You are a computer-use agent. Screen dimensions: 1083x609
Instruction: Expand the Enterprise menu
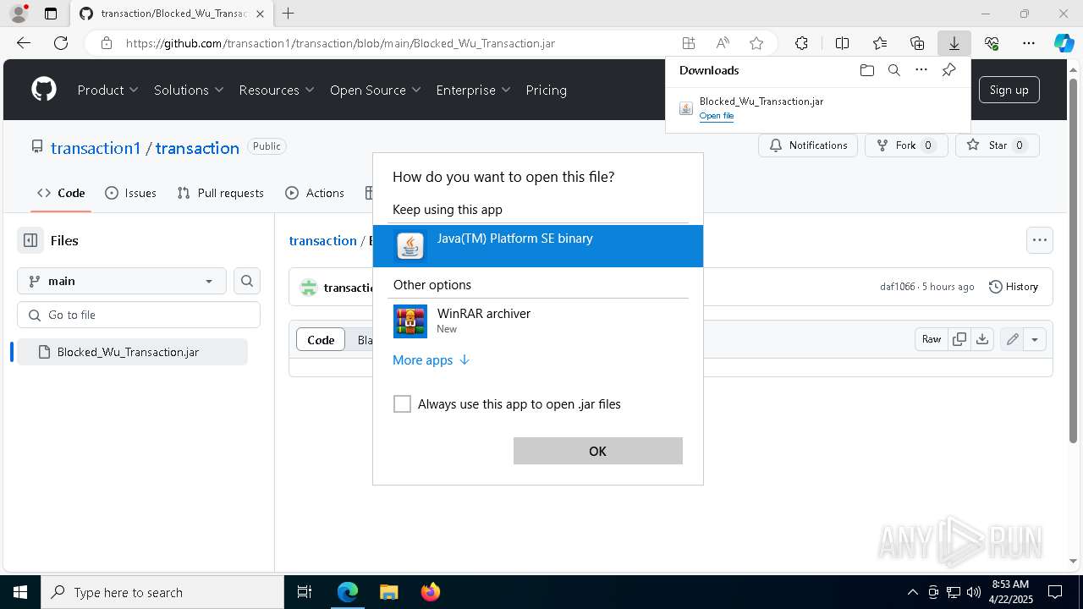tap(473, 90)
